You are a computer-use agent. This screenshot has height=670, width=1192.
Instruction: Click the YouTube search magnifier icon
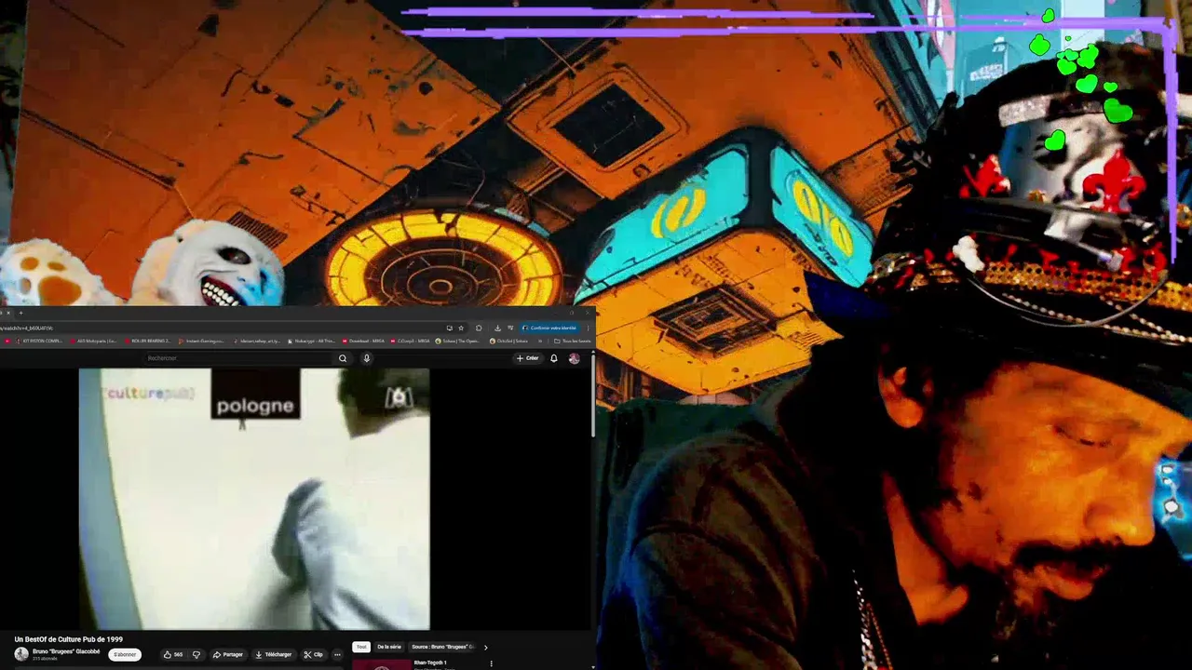point(343,358)
